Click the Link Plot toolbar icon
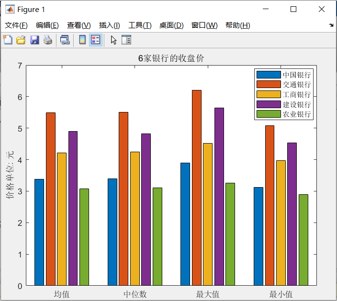Viewport: 337px width, 301px height. [x=65, y=40]
